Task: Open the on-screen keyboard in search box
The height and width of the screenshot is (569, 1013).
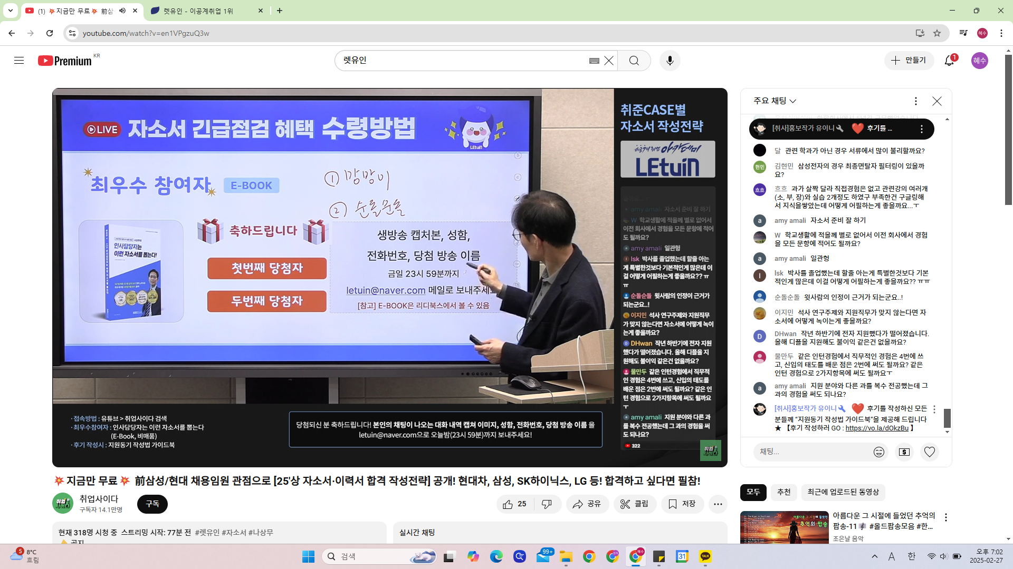Action: click(594, 61)
